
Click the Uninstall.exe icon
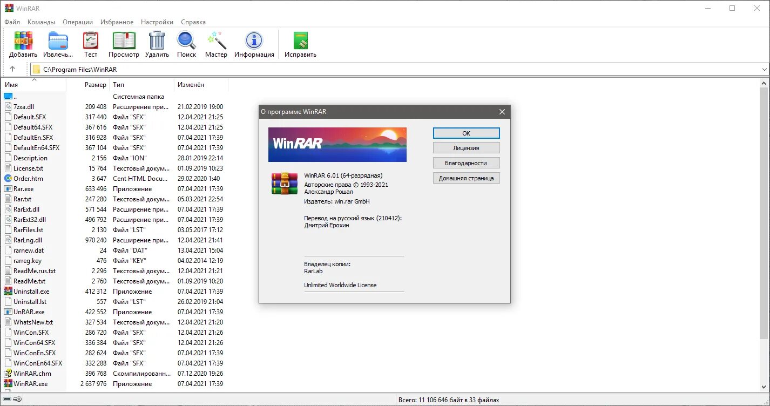[8, 292]
